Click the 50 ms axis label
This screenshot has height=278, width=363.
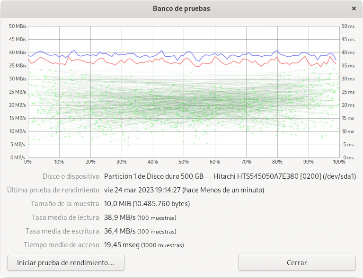click(x=347, y=26)
